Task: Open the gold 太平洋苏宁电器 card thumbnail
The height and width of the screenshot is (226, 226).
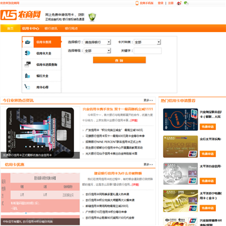Action: point(180,201)
